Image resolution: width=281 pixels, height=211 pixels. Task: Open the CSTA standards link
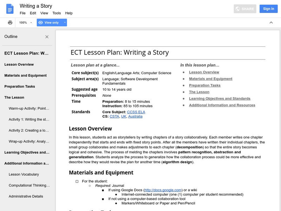115,116
